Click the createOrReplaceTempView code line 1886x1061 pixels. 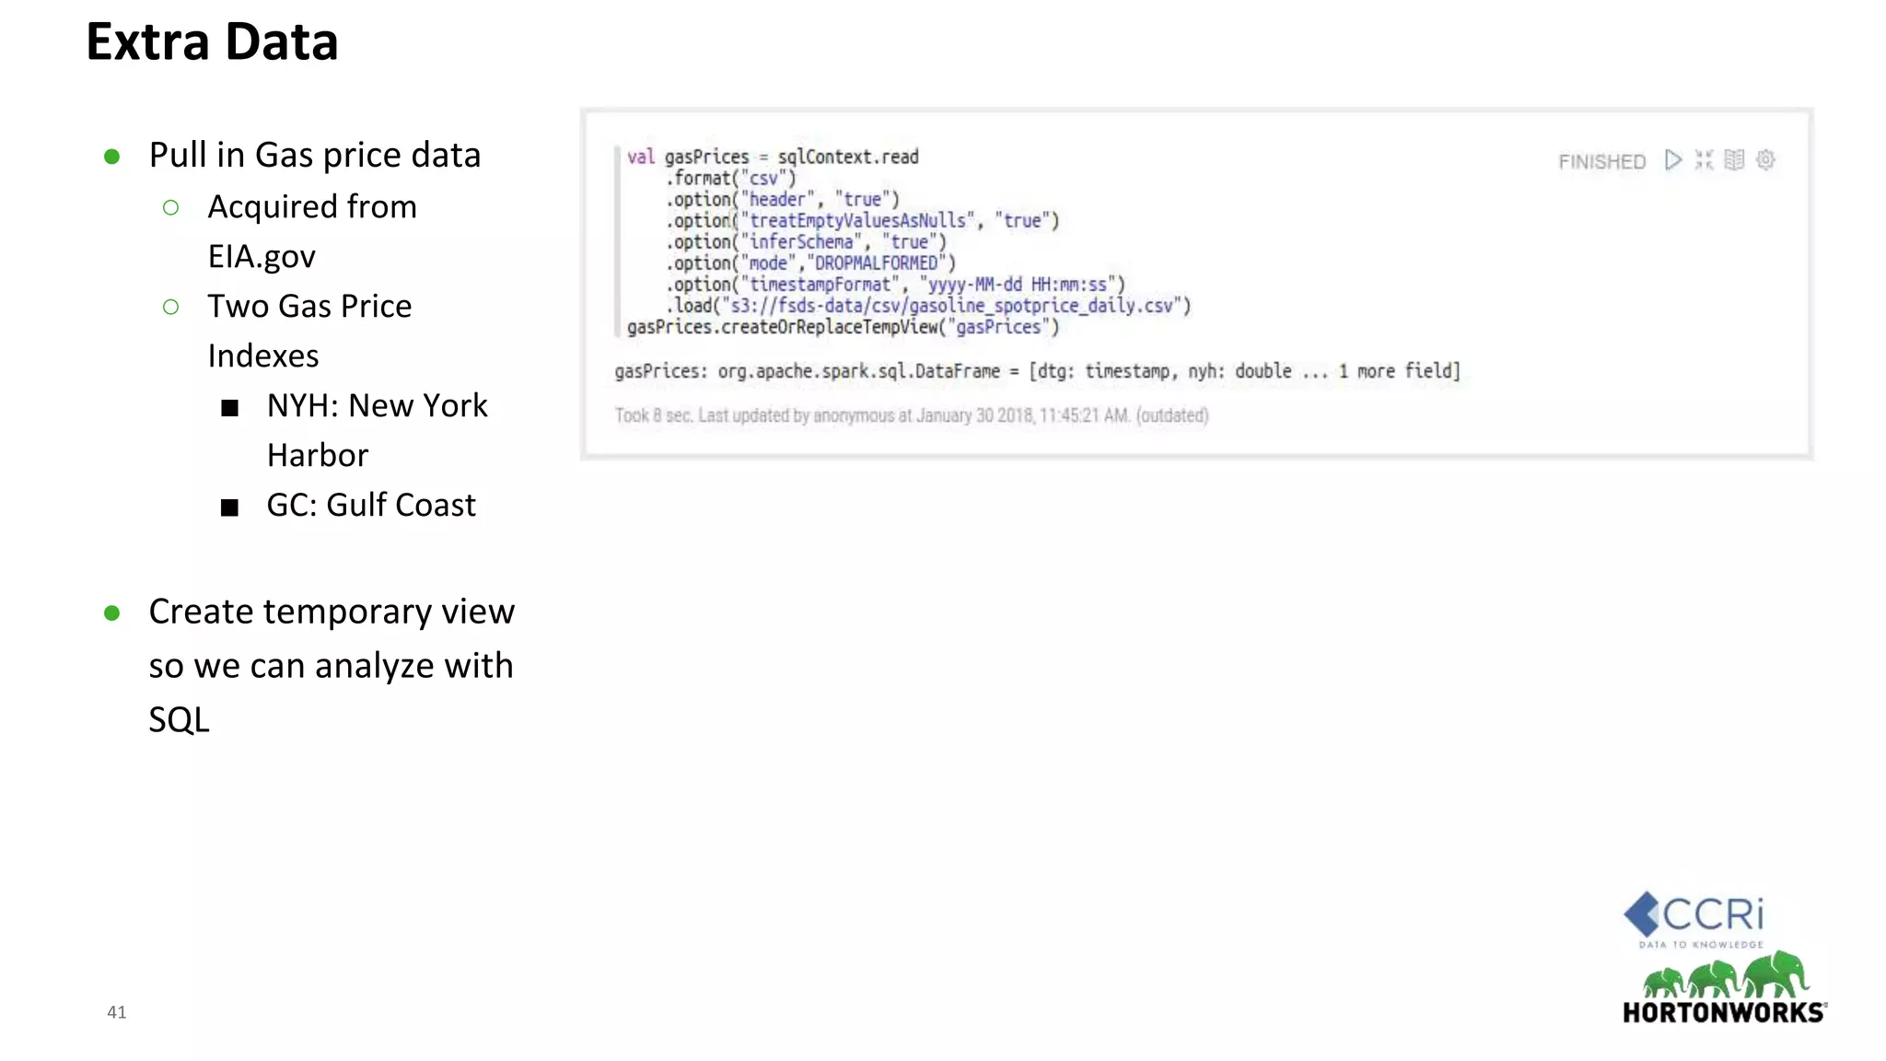tap(844, 327)
